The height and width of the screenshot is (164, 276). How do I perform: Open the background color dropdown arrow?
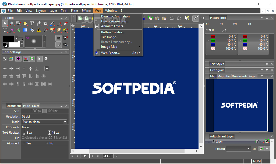22,44
